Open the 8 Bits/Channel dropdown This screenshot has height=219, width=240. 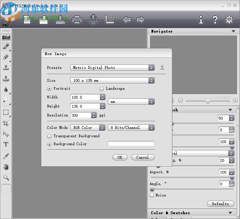click(131, 128)
